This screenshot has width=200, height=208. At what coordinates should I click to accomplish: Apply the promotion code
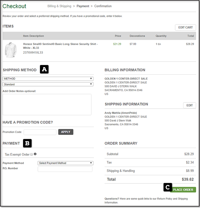(65, 132)
